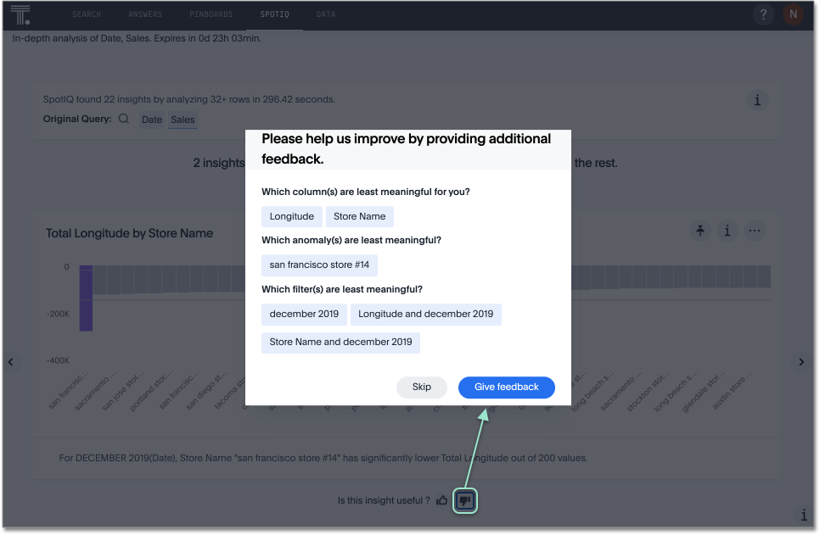Open the chart's more options menu
This screenshot has height=535, width=820.
point(754,231)
